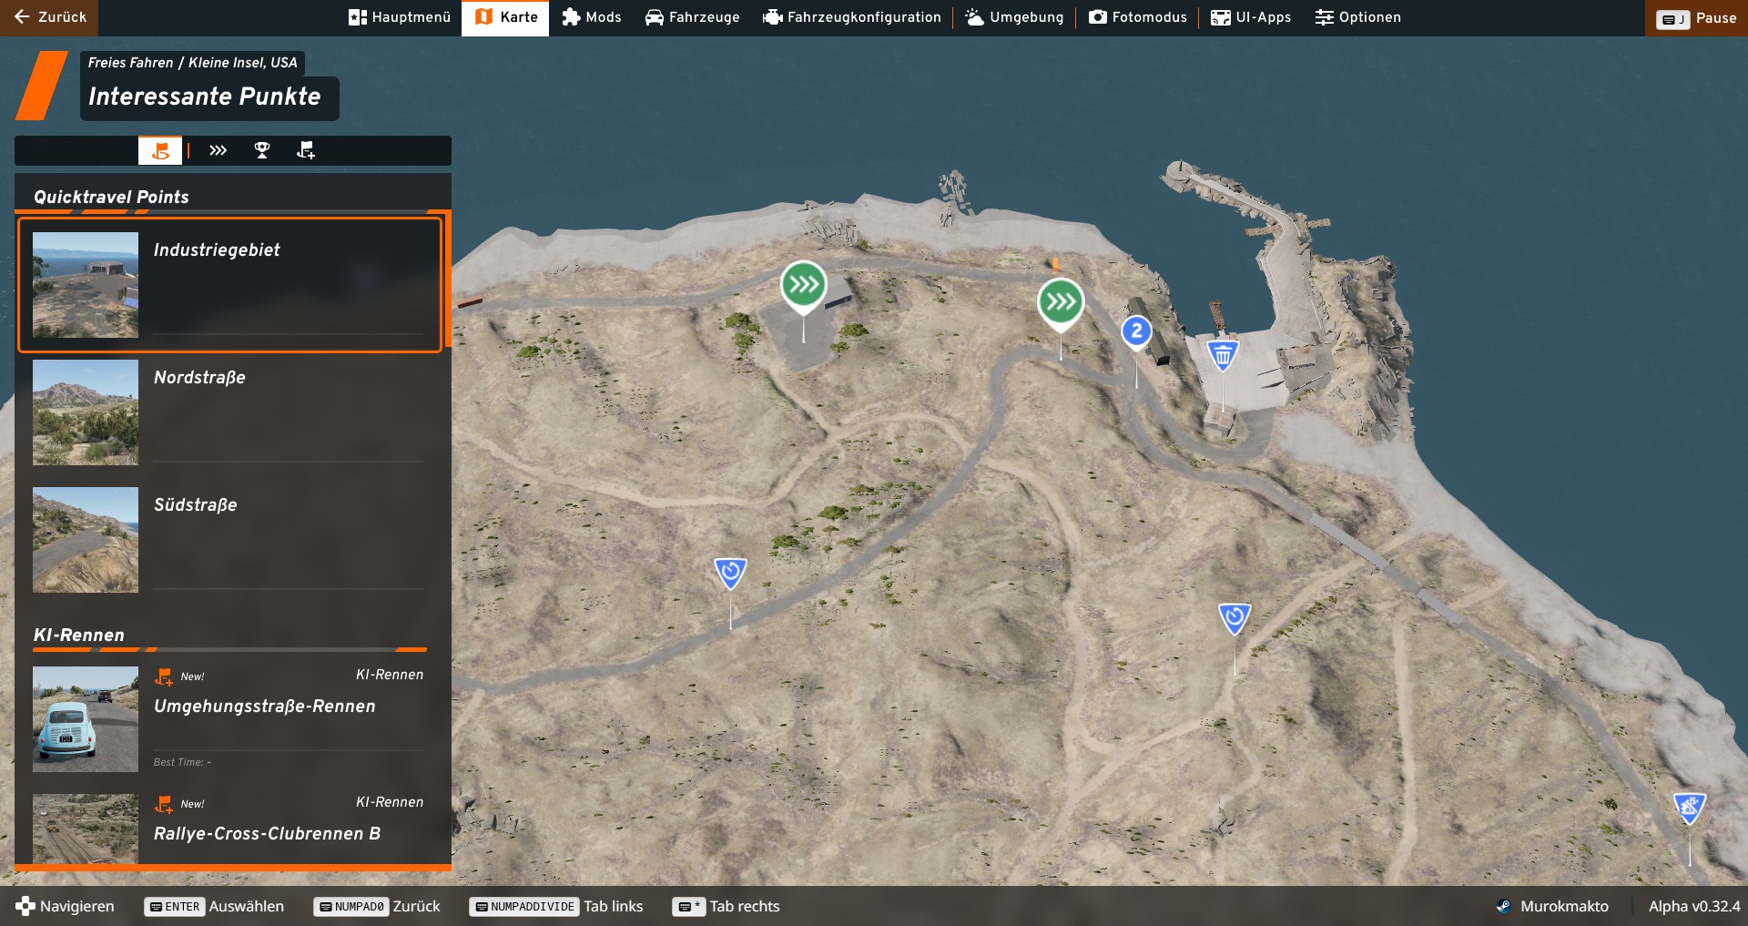Viewport: 1748px width, 926px height.
Task: Open the Umgehungsstraße-Rennen race entry
Action: click(x=229, y=718)
